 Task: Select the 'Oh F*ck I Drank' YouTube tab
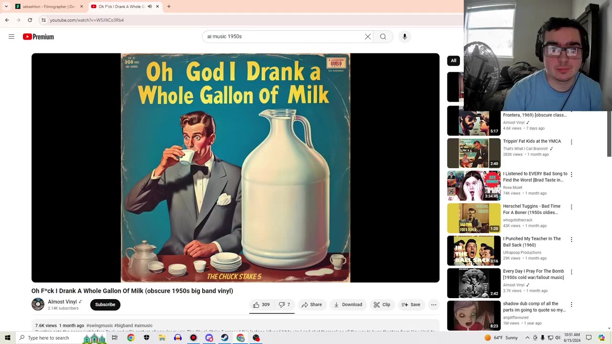125,7
